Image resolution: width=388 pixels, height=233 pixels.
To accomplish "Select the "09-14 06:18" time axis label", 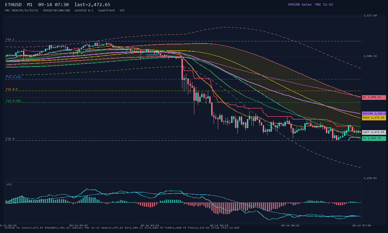I will 219,226.
